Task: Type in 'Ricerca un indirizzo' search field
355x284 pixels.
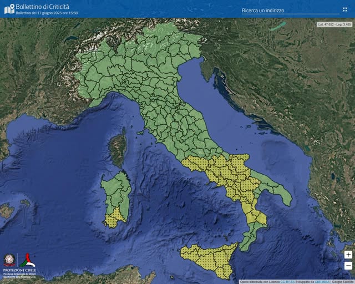Action: (x=289, y=10)
